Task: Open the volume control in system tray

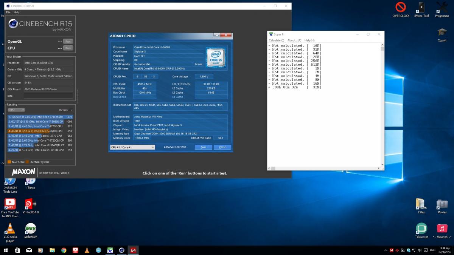Action: click(x=420, y=250)
